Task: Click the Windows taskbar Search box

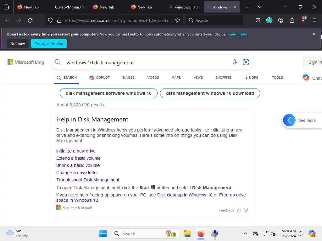Action: (x=145, y=233)
